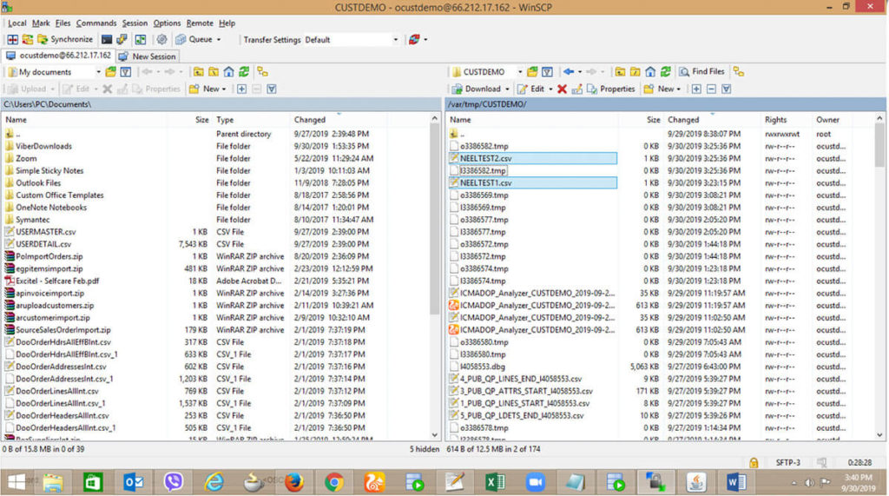Image resolution: width=889 pixels, height=496 pixels.
Task: Click the local panel filter icon
Action: (126, 72)
